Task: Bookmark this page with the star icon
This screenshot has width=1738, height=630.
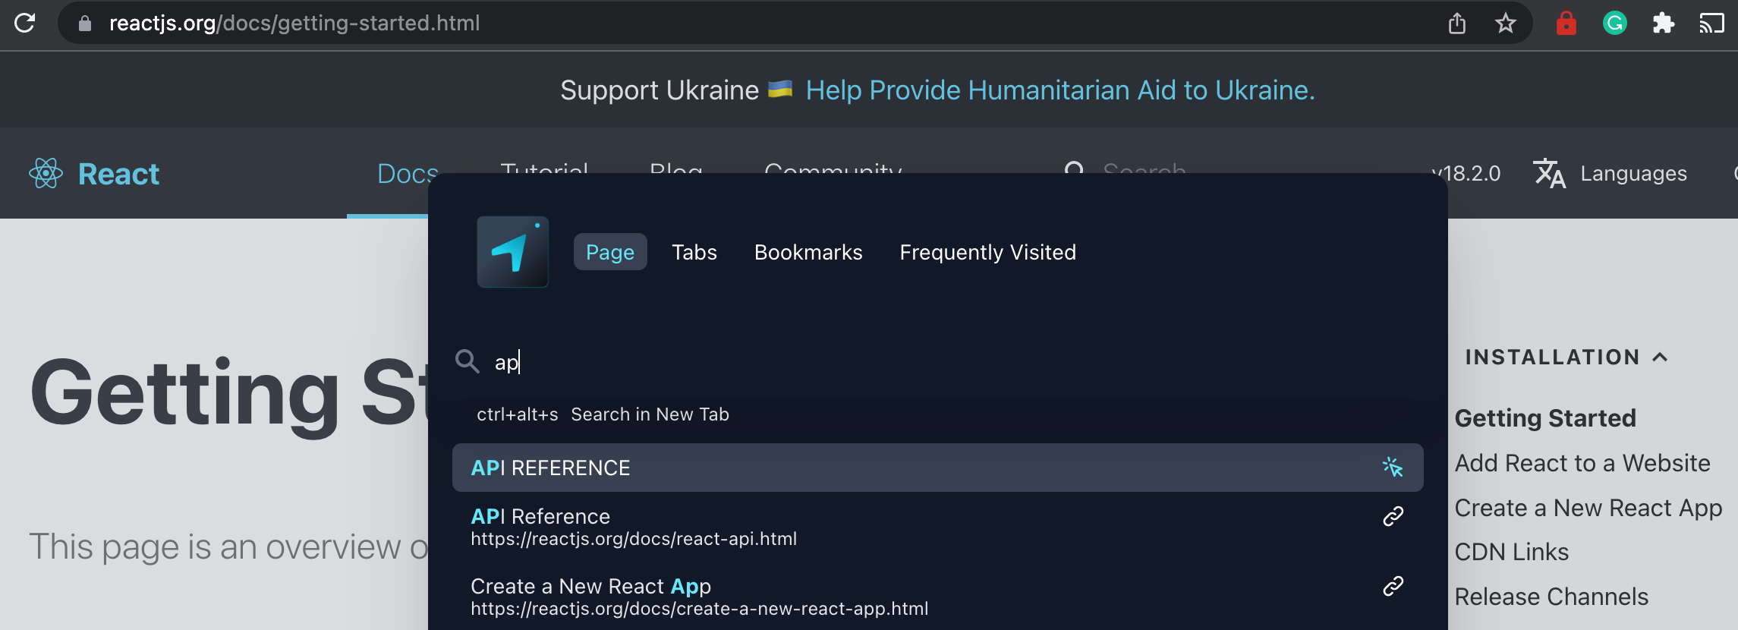Action: (1505, 24)
